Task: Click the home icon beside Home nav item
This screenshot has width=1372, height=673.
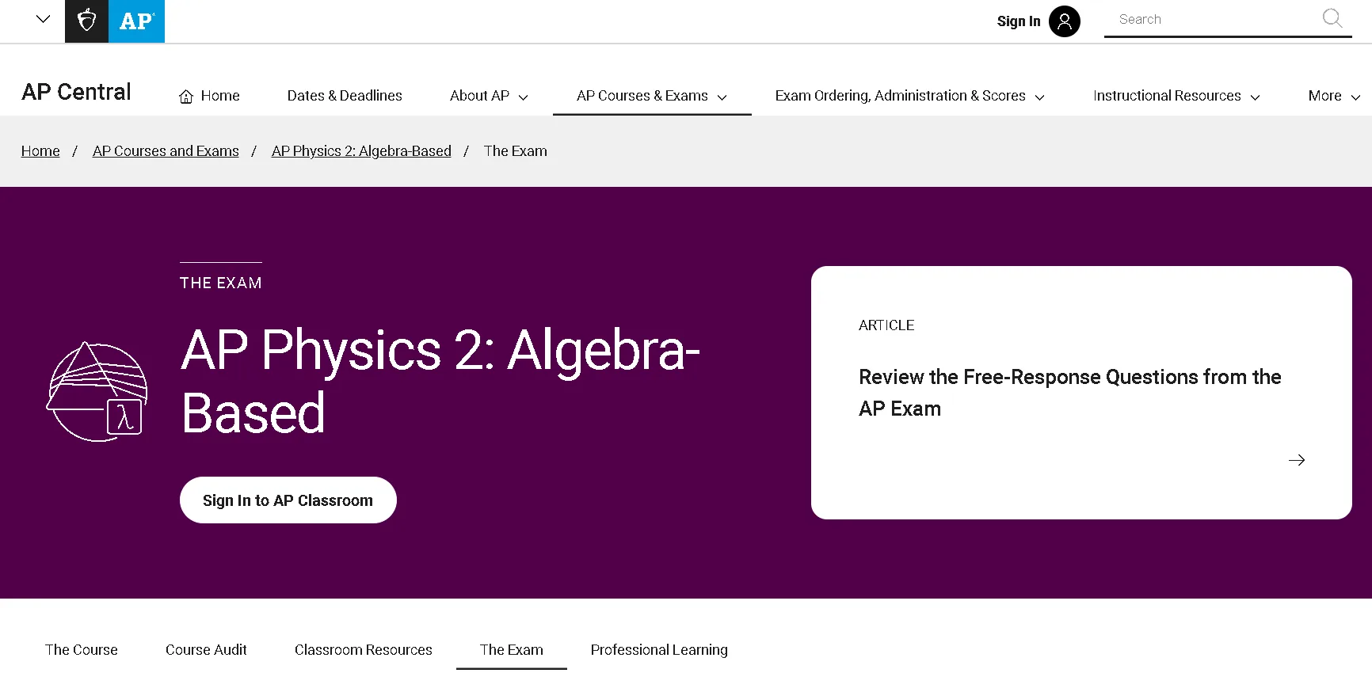Action: (185, 95)
